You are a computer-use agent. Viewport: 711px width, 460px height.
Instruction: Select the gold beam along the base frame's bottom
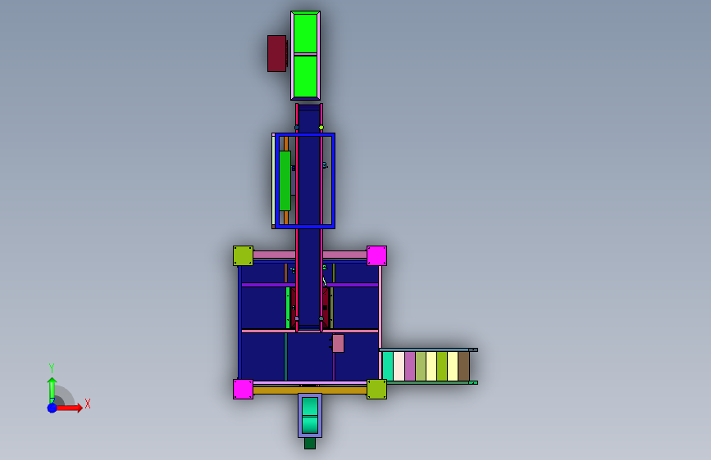(310, 390)
